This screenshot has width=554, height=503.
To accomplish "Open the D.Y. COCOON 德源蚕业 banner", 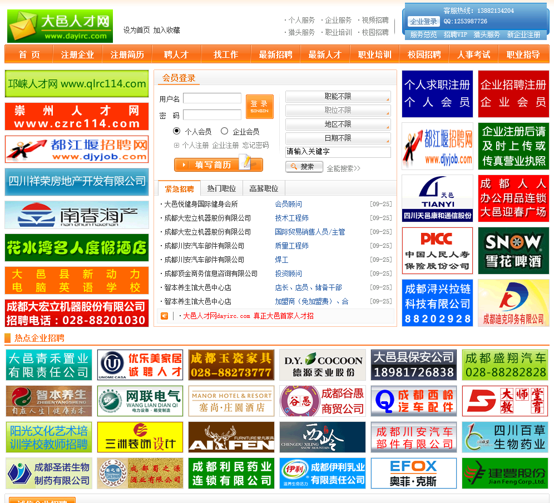I will click(x=323, y=365).
